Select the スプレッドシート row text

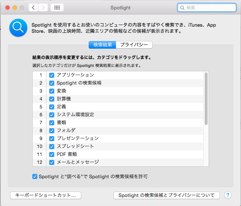tap(75, 146)
